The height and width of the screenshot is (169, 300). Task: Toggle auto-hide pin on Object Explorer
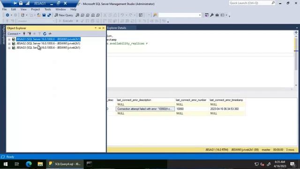coord(99,28)
